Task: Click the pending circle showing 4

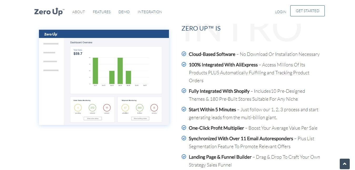Action: (x=78, y=108)
